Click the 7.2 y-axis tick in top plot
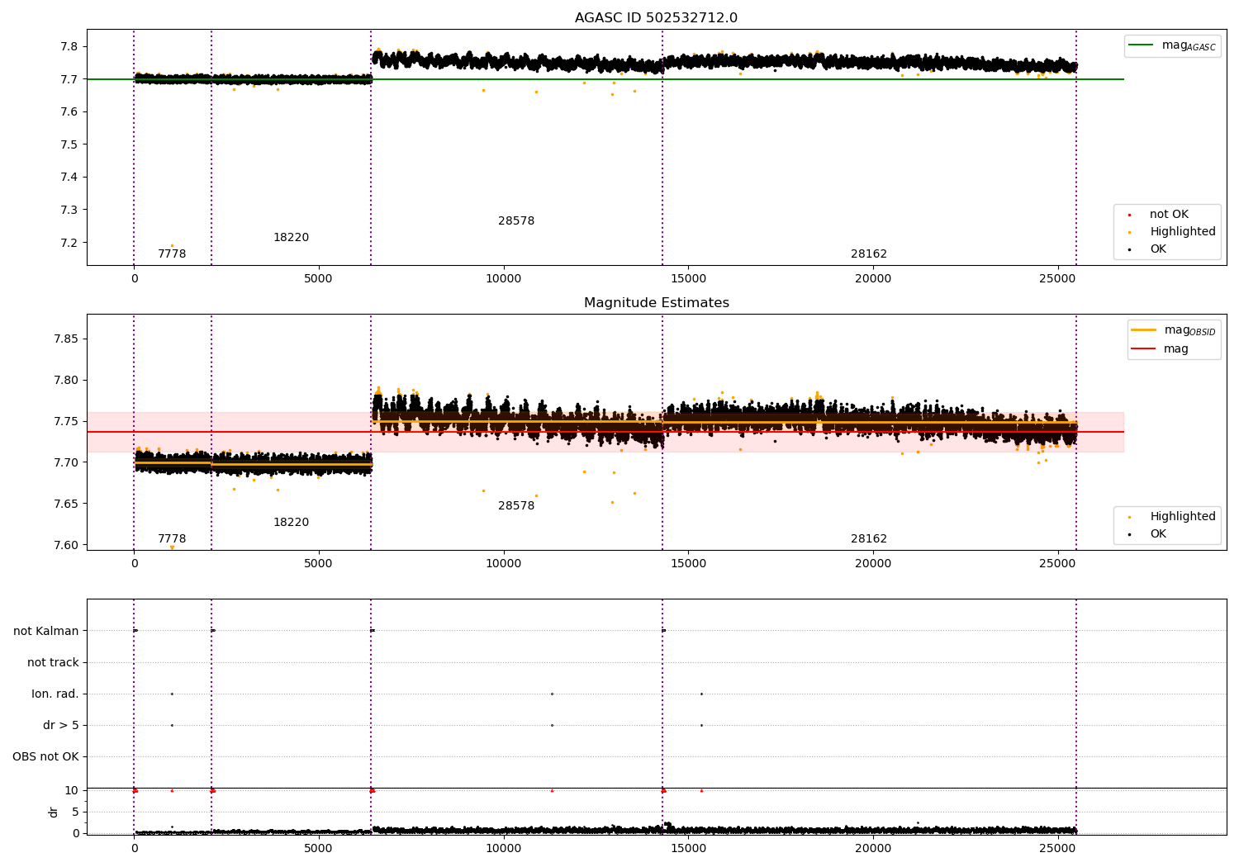Screen dimensions: 1239x867 (x=70, y=243)
